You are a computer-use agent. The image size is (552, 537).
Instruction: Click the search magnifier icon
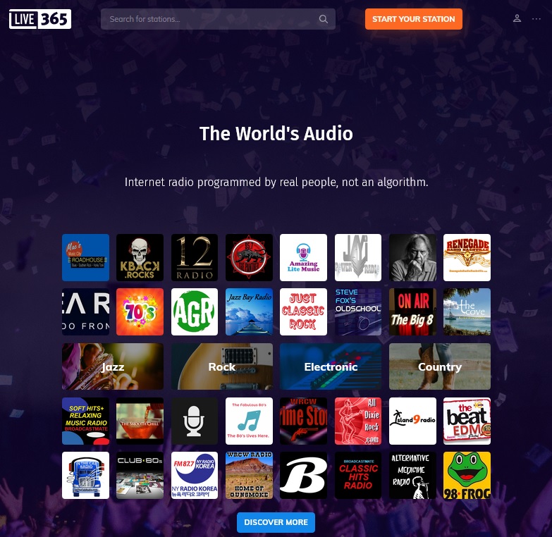(x=323, y=19)
